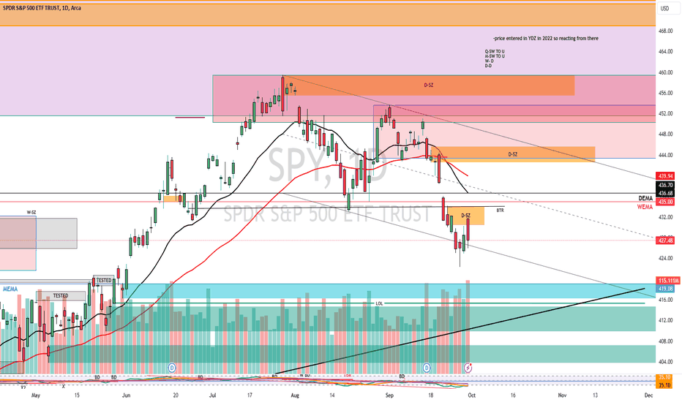Click the W-SZ zone label
This screenshot has height=402, width=682.
pyautogui.click(x=31, y=213)
